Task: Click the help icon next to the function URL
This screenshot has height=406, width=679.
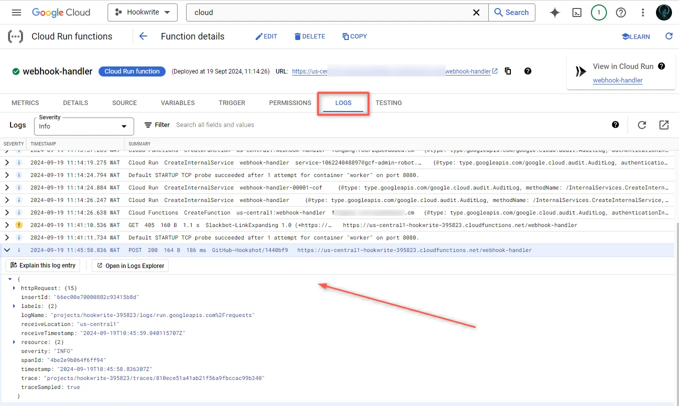Action: tap(527, 71)
